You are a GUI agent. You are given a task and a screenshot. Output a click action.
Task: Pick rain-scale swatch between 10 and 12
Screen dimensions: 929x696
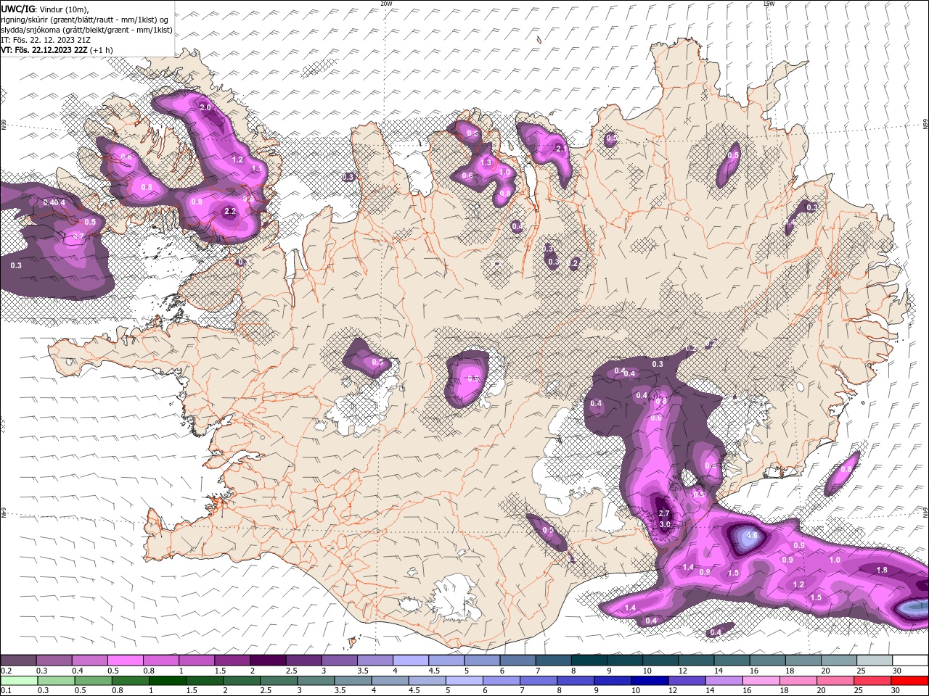pyautogui.click(x=650, y=680)
